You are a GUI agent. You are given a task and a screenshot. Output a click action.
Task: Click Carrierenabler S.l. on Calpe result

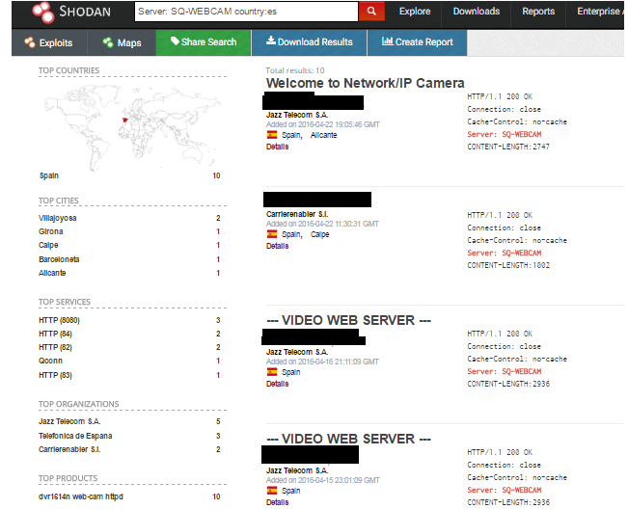297,214
